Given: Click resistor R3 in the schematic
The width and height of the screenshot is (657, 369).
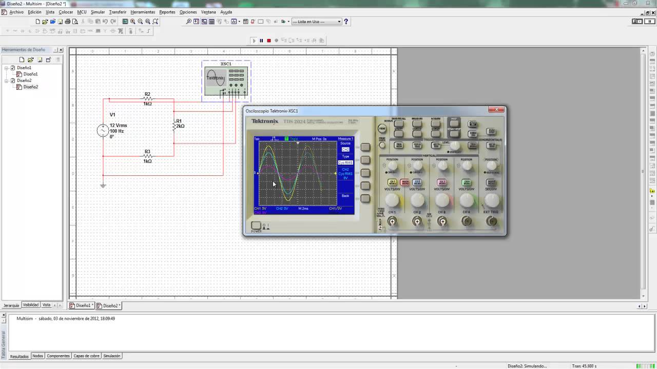Looking at the screenshot, I should coord(147,156).
